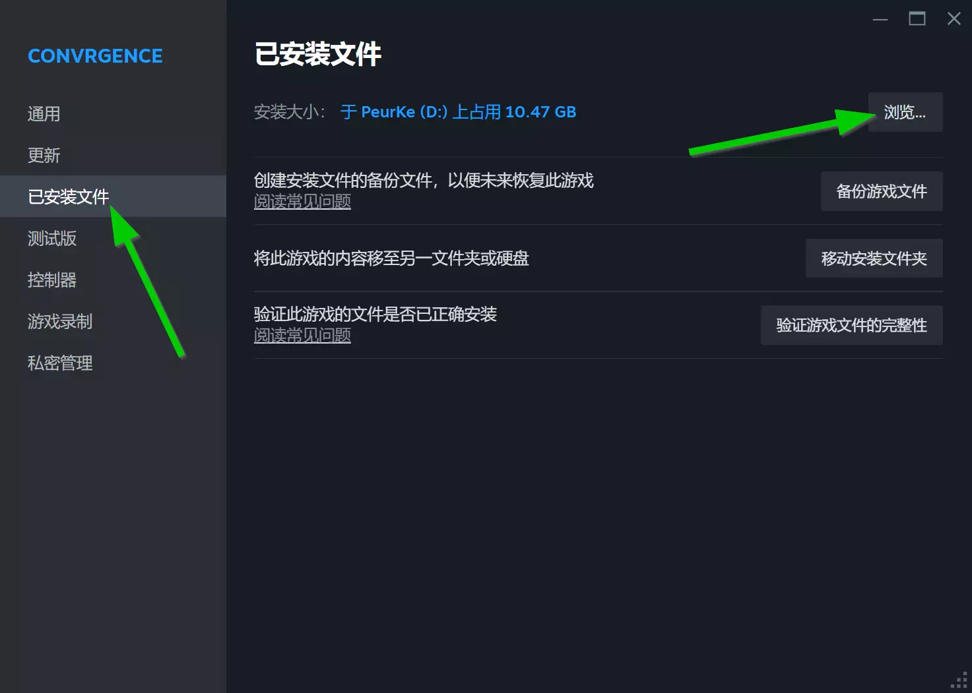Select 已安装文件 in the sidebar

click(68, 196)
